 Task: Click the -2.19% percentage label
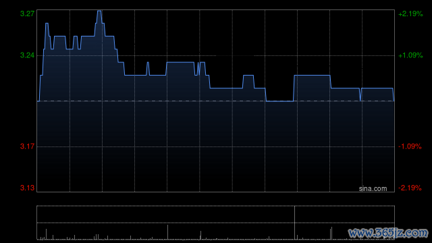410,188
